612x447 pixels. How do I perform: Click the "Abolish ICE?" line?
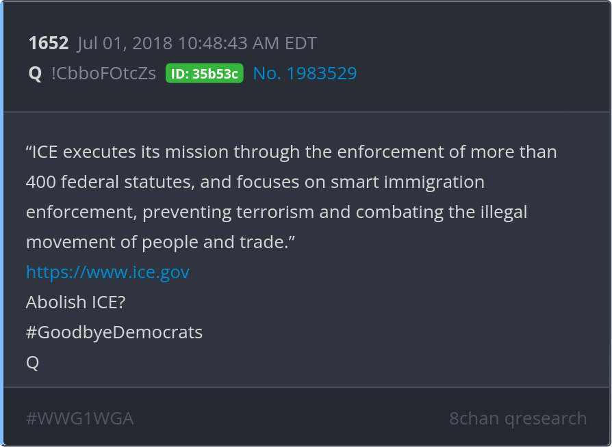tap(76, 302)
